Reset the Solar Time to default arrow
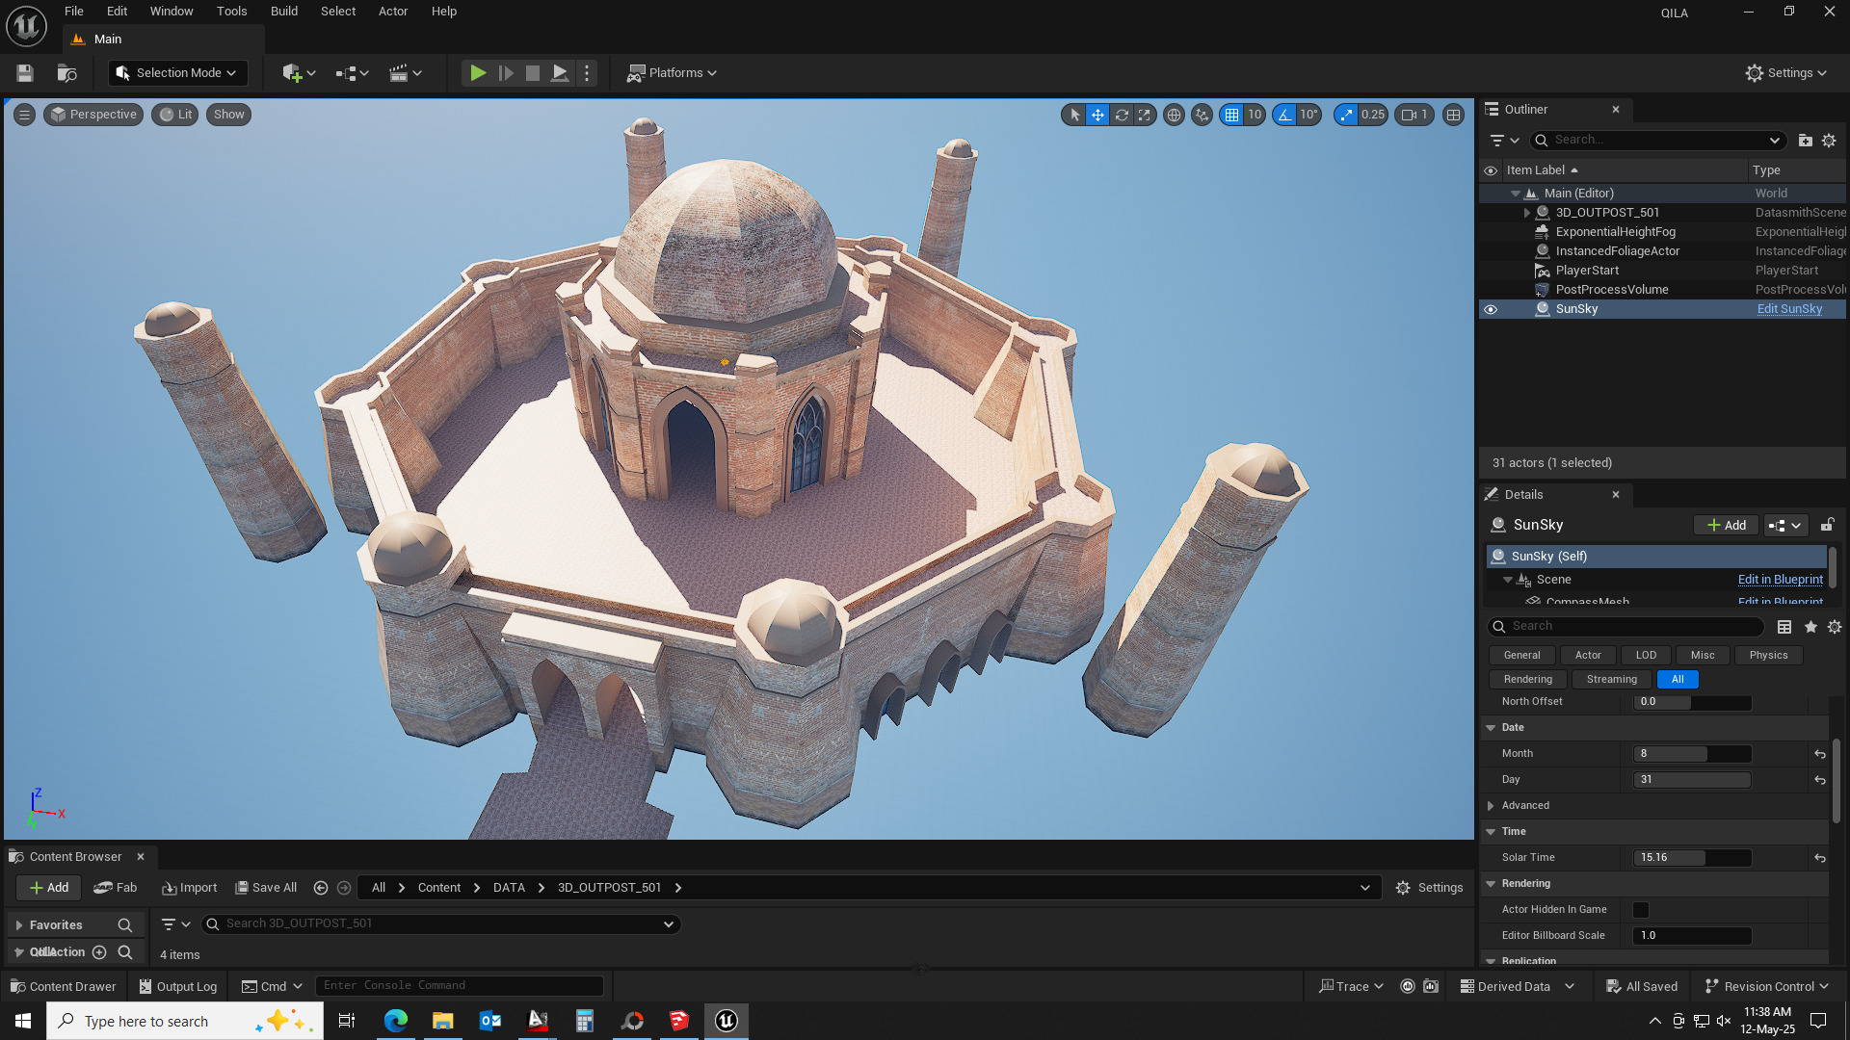 click(x=1820, y=858)
